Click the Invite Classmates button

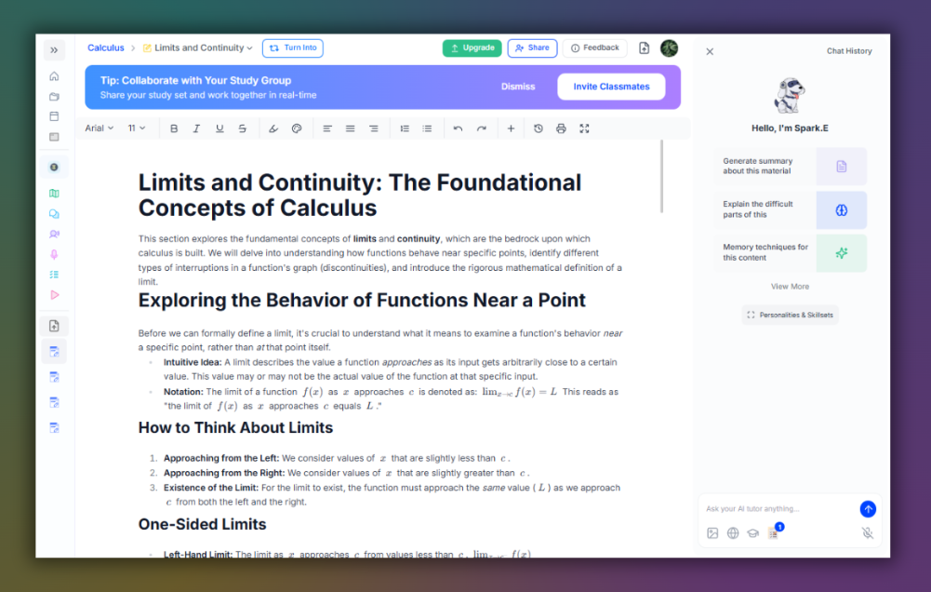pos(611,86)
